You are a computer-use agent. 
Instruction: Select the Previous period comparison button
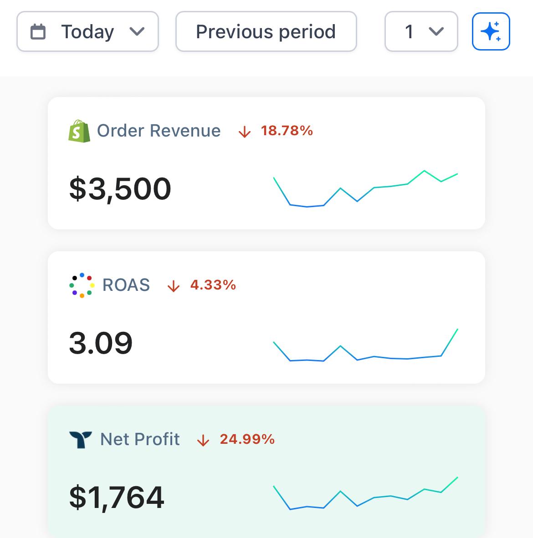[266, 31]
